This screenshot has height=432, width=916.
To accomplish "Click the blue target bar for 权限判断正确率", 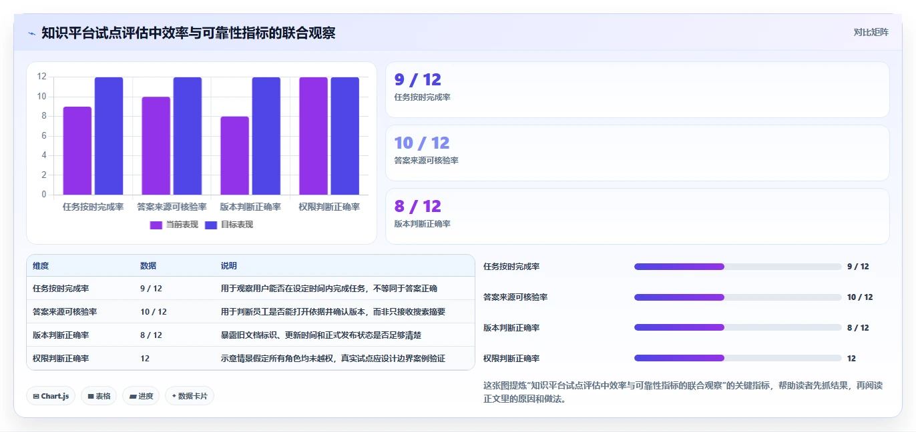I will pos(345,136).
